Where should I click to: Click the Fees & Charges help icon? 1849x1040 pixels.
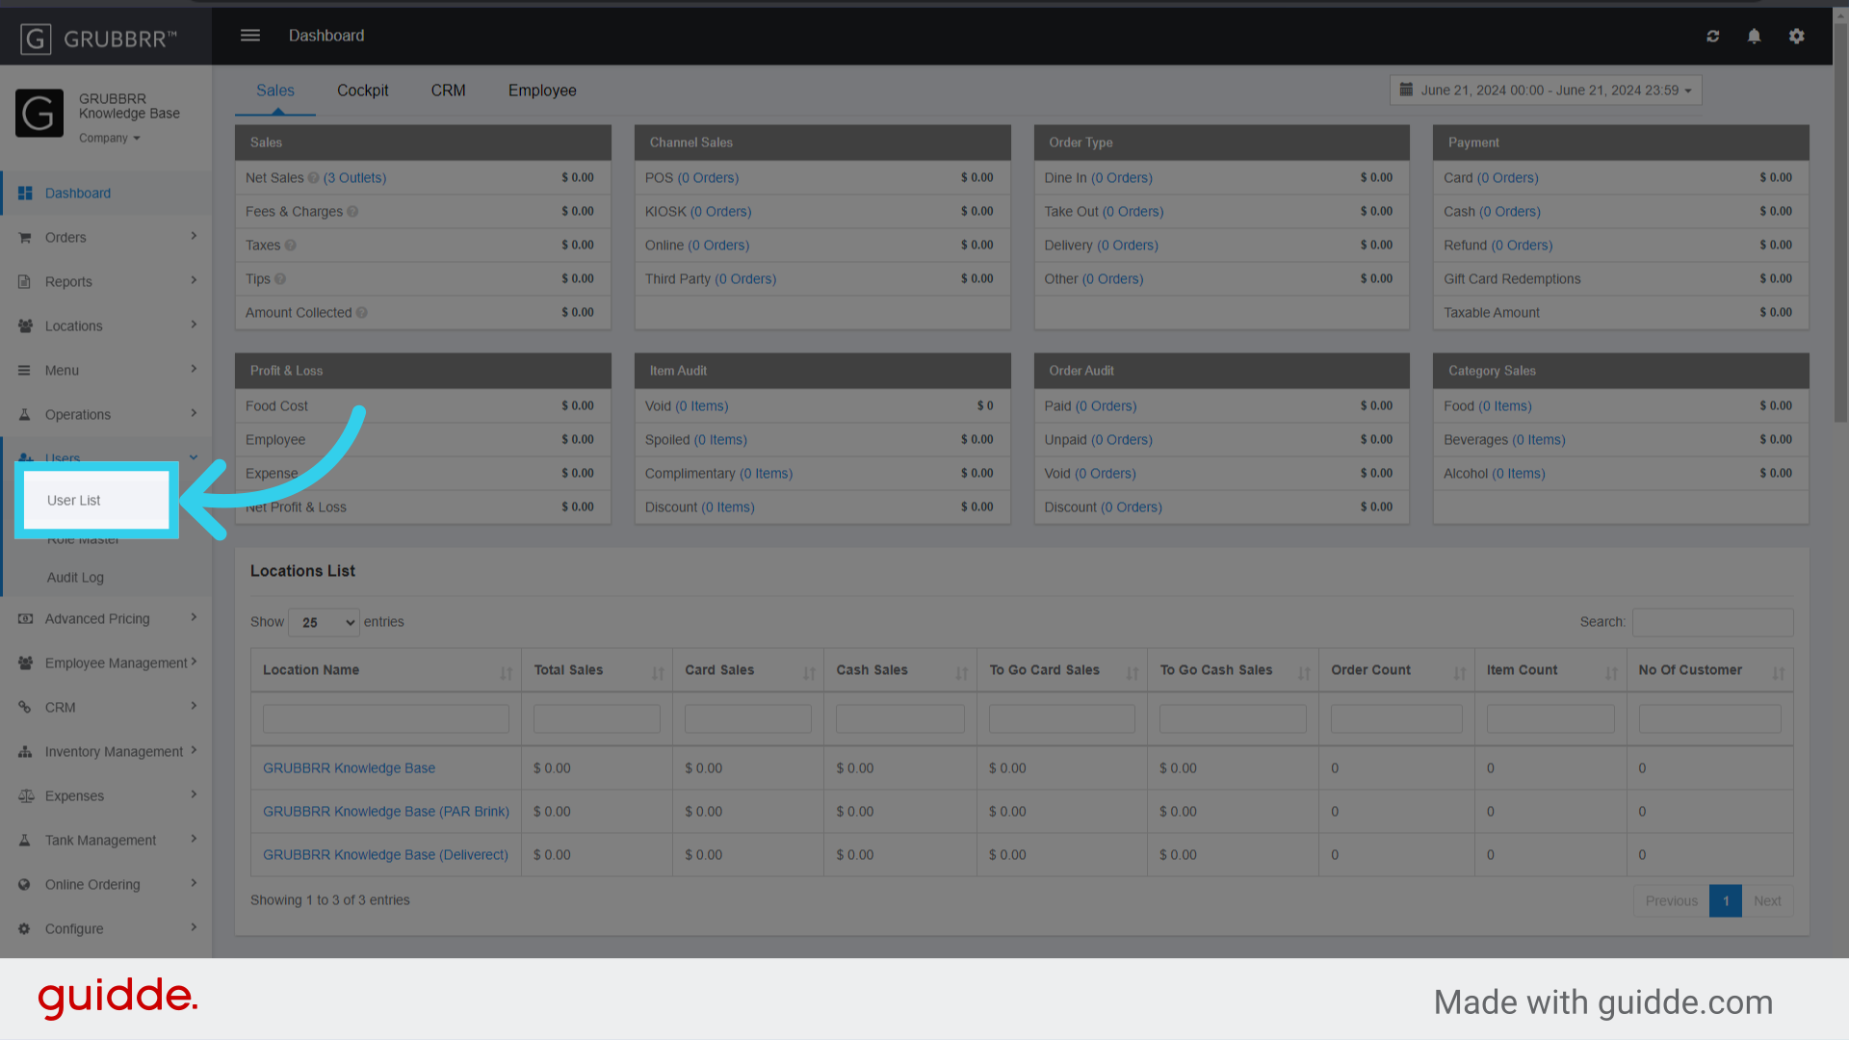point(352,212)
